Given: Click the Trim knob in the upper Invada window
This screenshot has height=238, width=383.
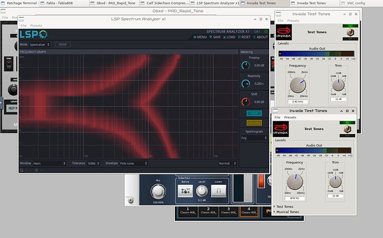Looking at the screenshot, I should pos(338,85).
